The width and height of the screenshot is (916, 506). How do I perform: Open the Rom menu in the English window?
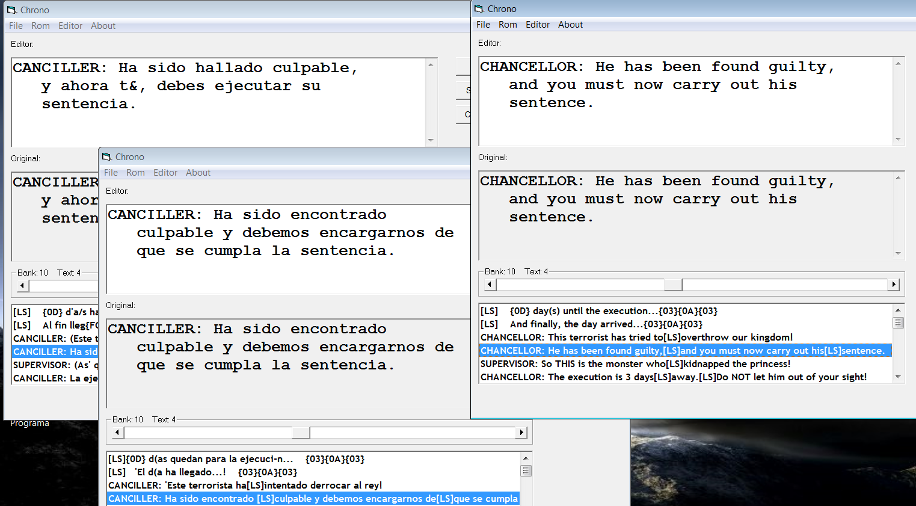tap(508, 25)
